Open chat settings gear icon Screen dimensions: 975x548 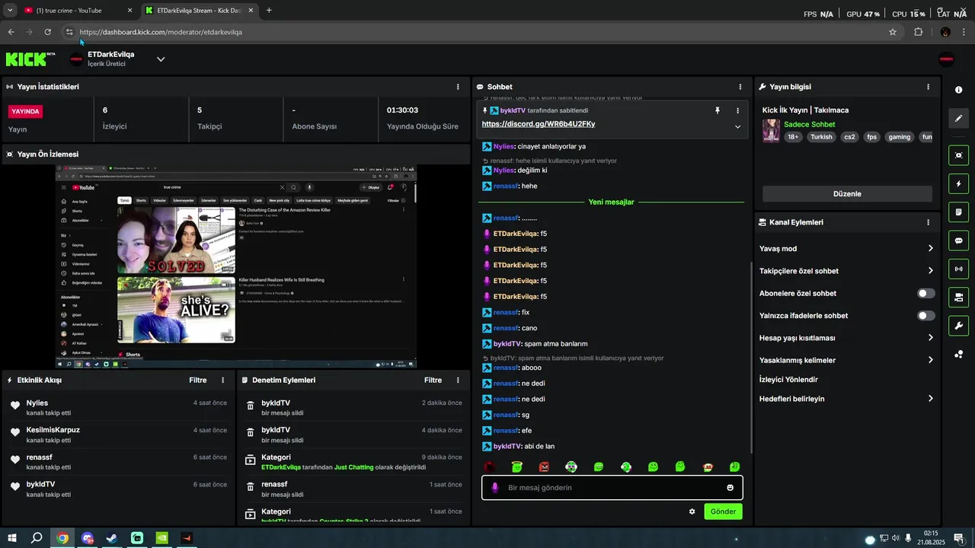[x=692, y=511]
